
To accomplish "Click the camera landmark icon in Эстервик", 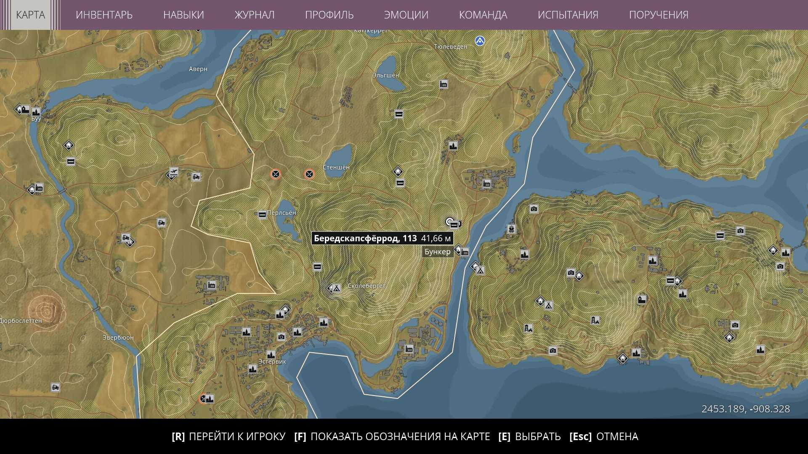I will (x=281, y=337).
